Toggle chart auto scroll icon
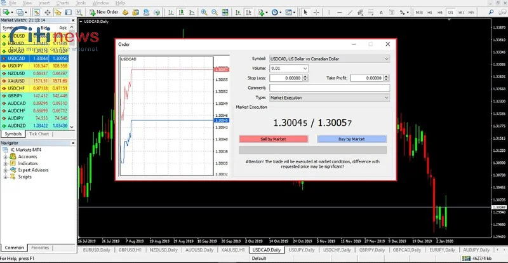The image size is (508, 263). tap(238, 12)
